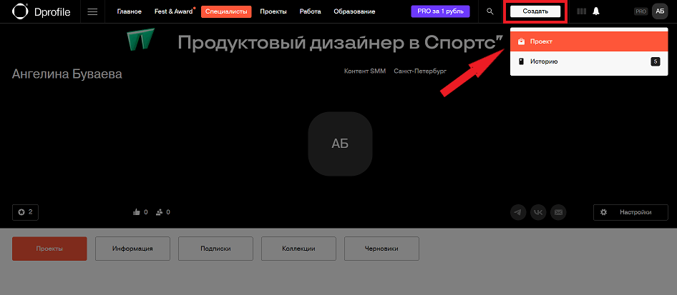Open Telegram social link icon
The image size is (677, 295).
pyautogui.click(x=519, y=212)
